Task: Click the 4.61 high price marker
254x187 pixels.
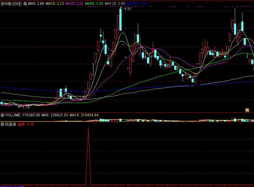Action: coord(128,9)
